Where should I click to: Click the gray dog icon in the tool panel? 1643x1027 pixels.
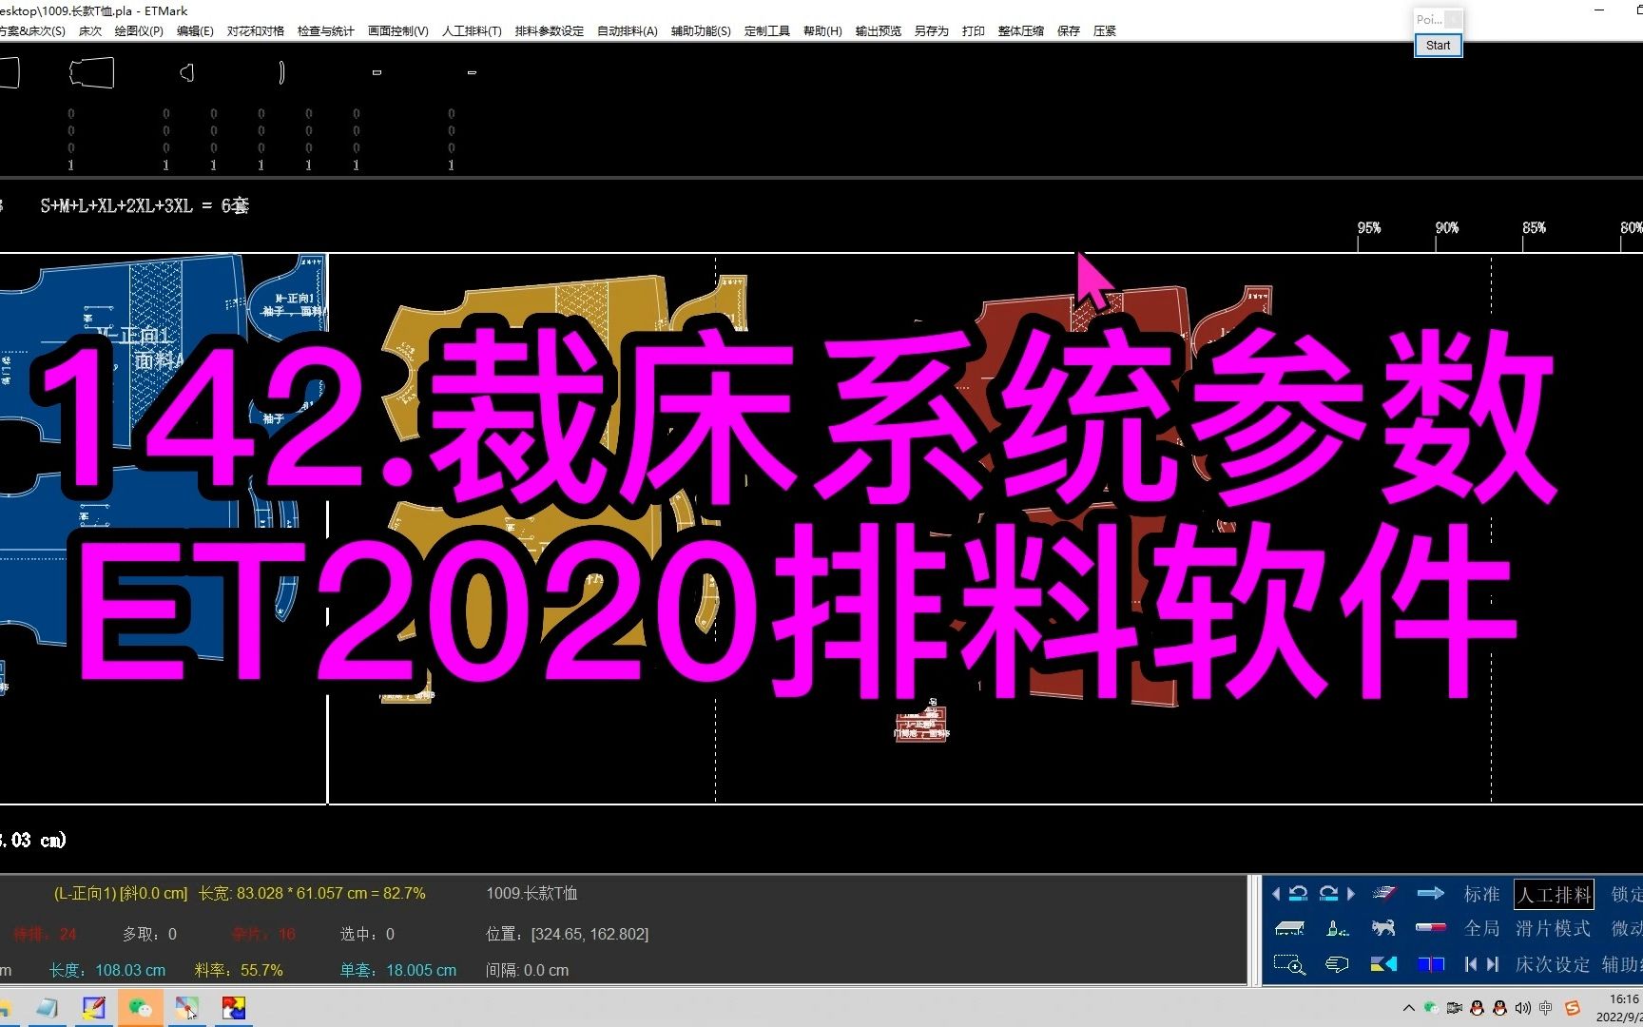click(x=1383, y=928)
